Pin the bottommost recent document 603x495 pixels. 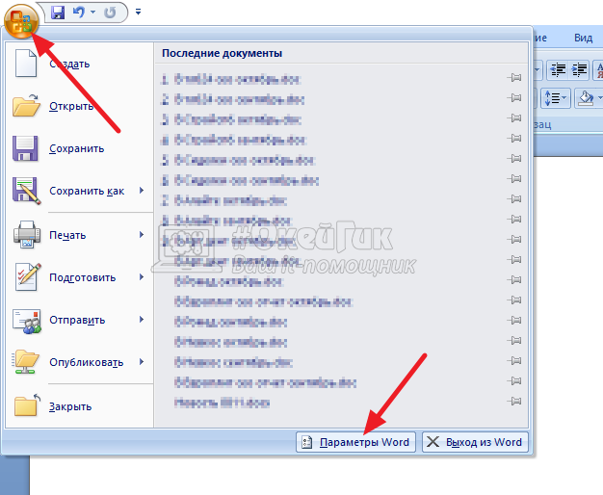click(x=513, y=402)
